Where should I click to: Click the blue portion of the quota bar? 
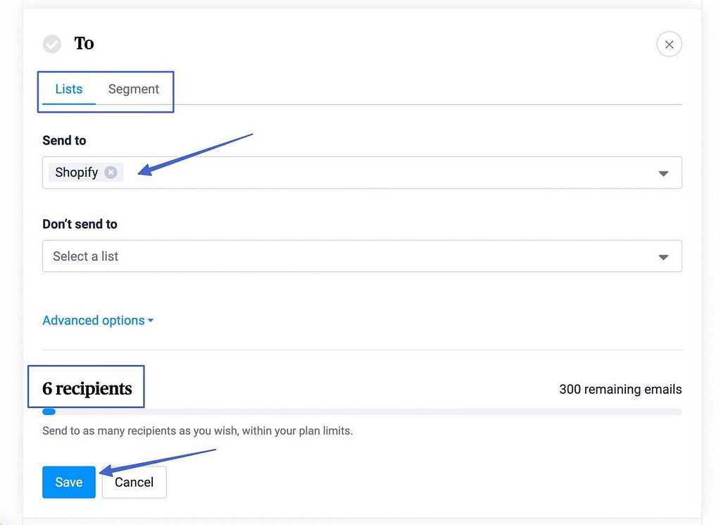[x=48, y=411]
